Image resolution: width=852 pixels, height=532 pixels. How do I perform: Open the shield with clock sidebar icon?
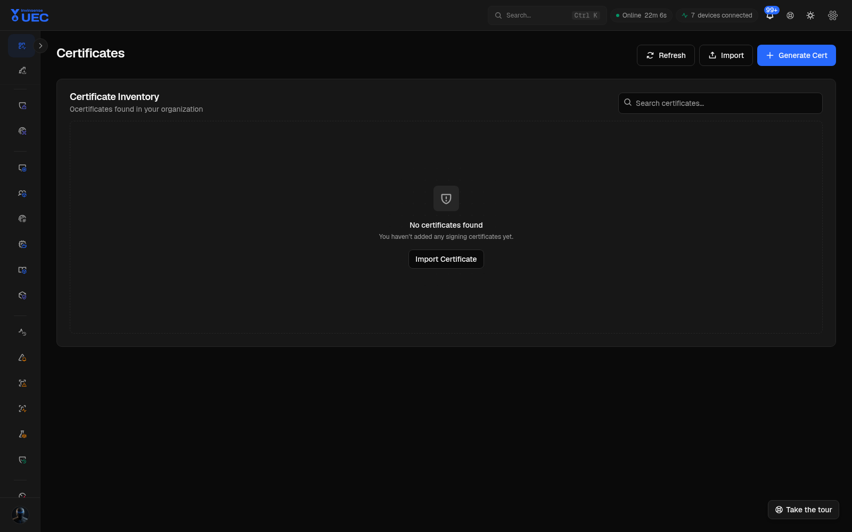[22, 460]
